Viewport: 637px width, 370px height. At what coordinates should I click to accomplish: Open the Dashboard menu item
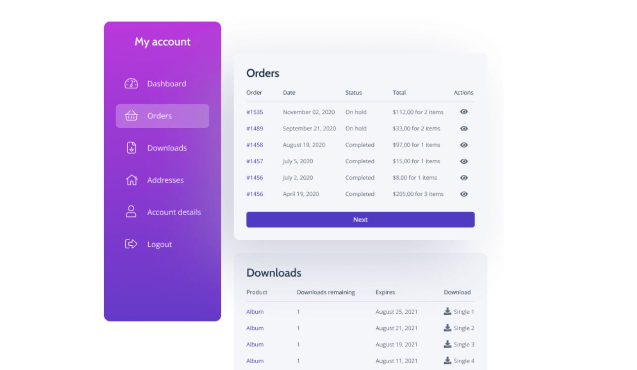166,84
